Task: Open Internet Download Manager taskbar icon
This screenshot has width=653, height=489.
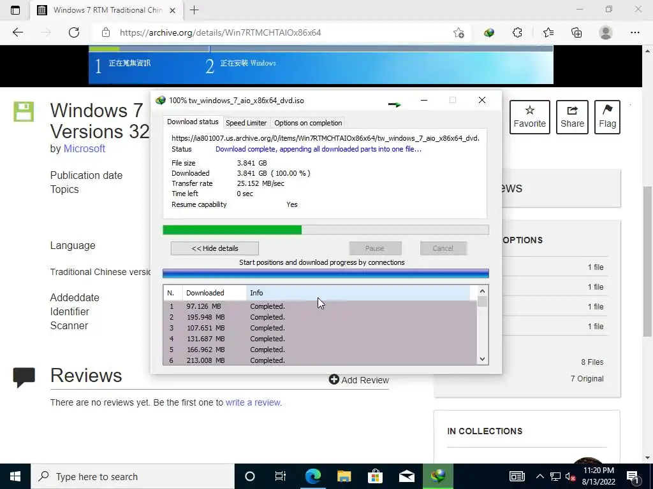Action: [x=437, y=476]
